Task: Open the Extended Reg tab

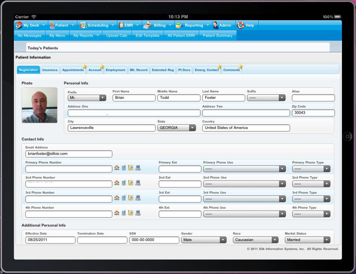Action: point(163,70)
